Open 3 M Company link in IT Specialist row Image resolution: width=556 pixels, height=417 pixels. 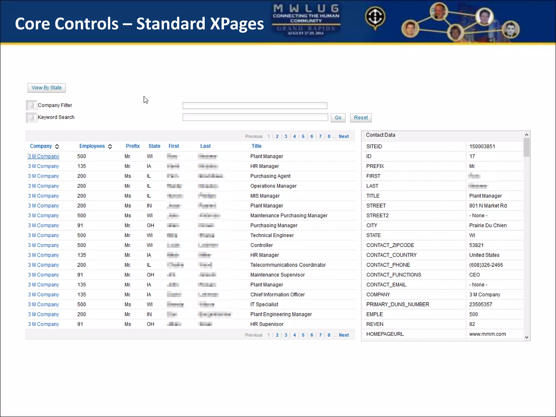pyautogui.click(x=43, y=304)
